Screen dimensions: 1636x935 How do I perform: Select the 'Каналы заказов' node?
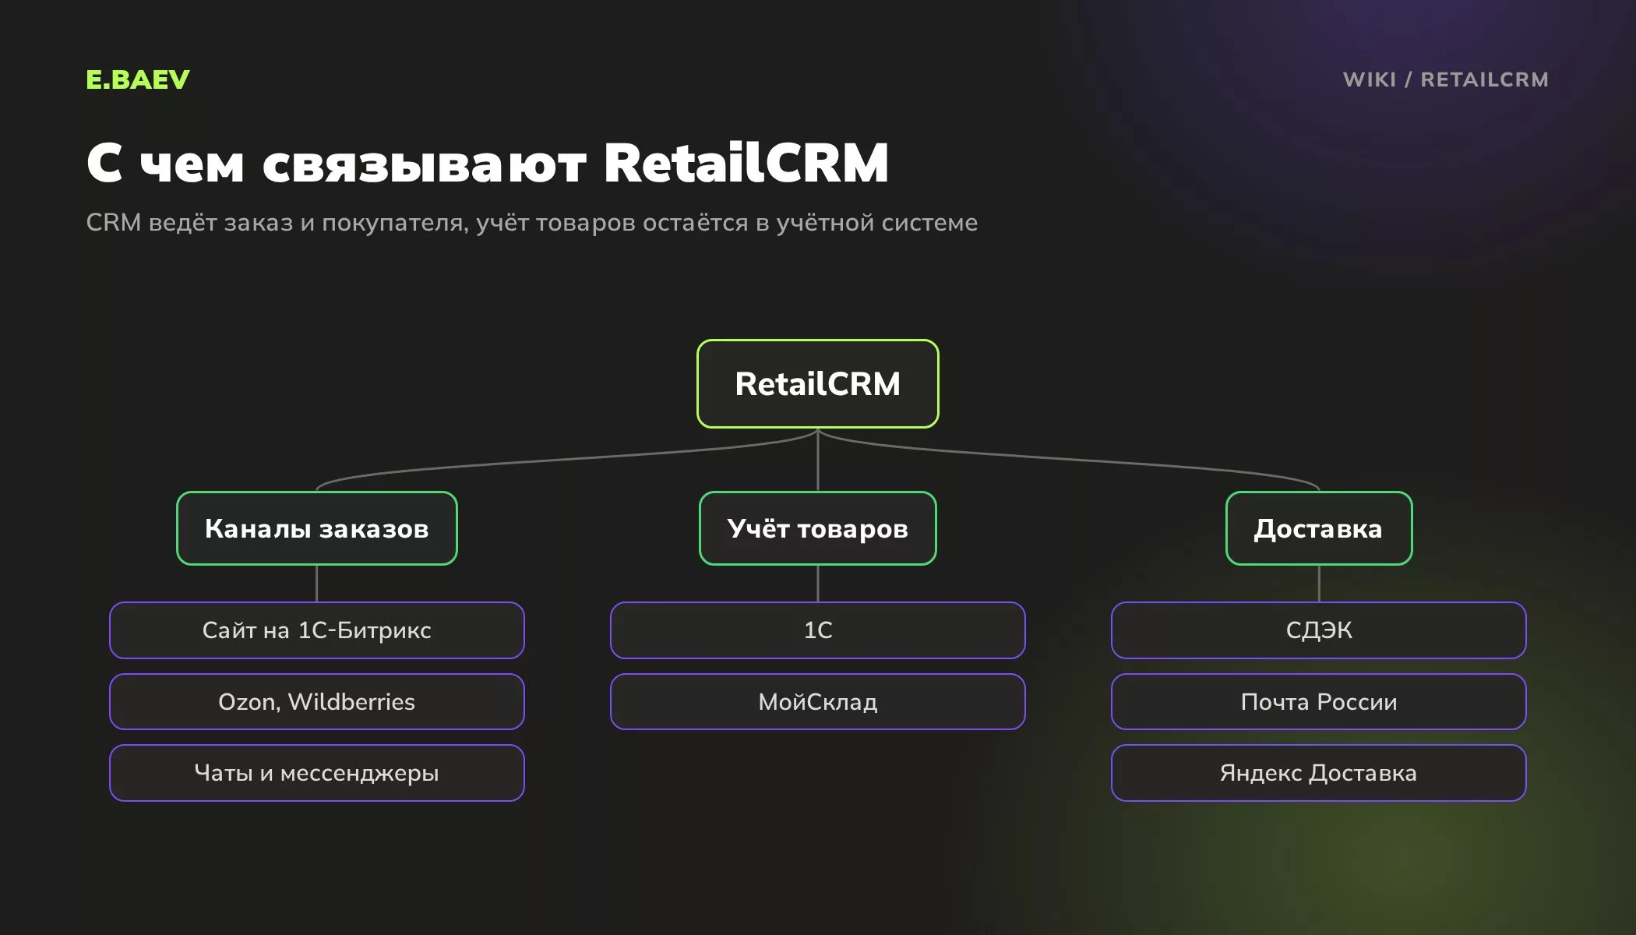pyautogui.click(x=317, y=528)
